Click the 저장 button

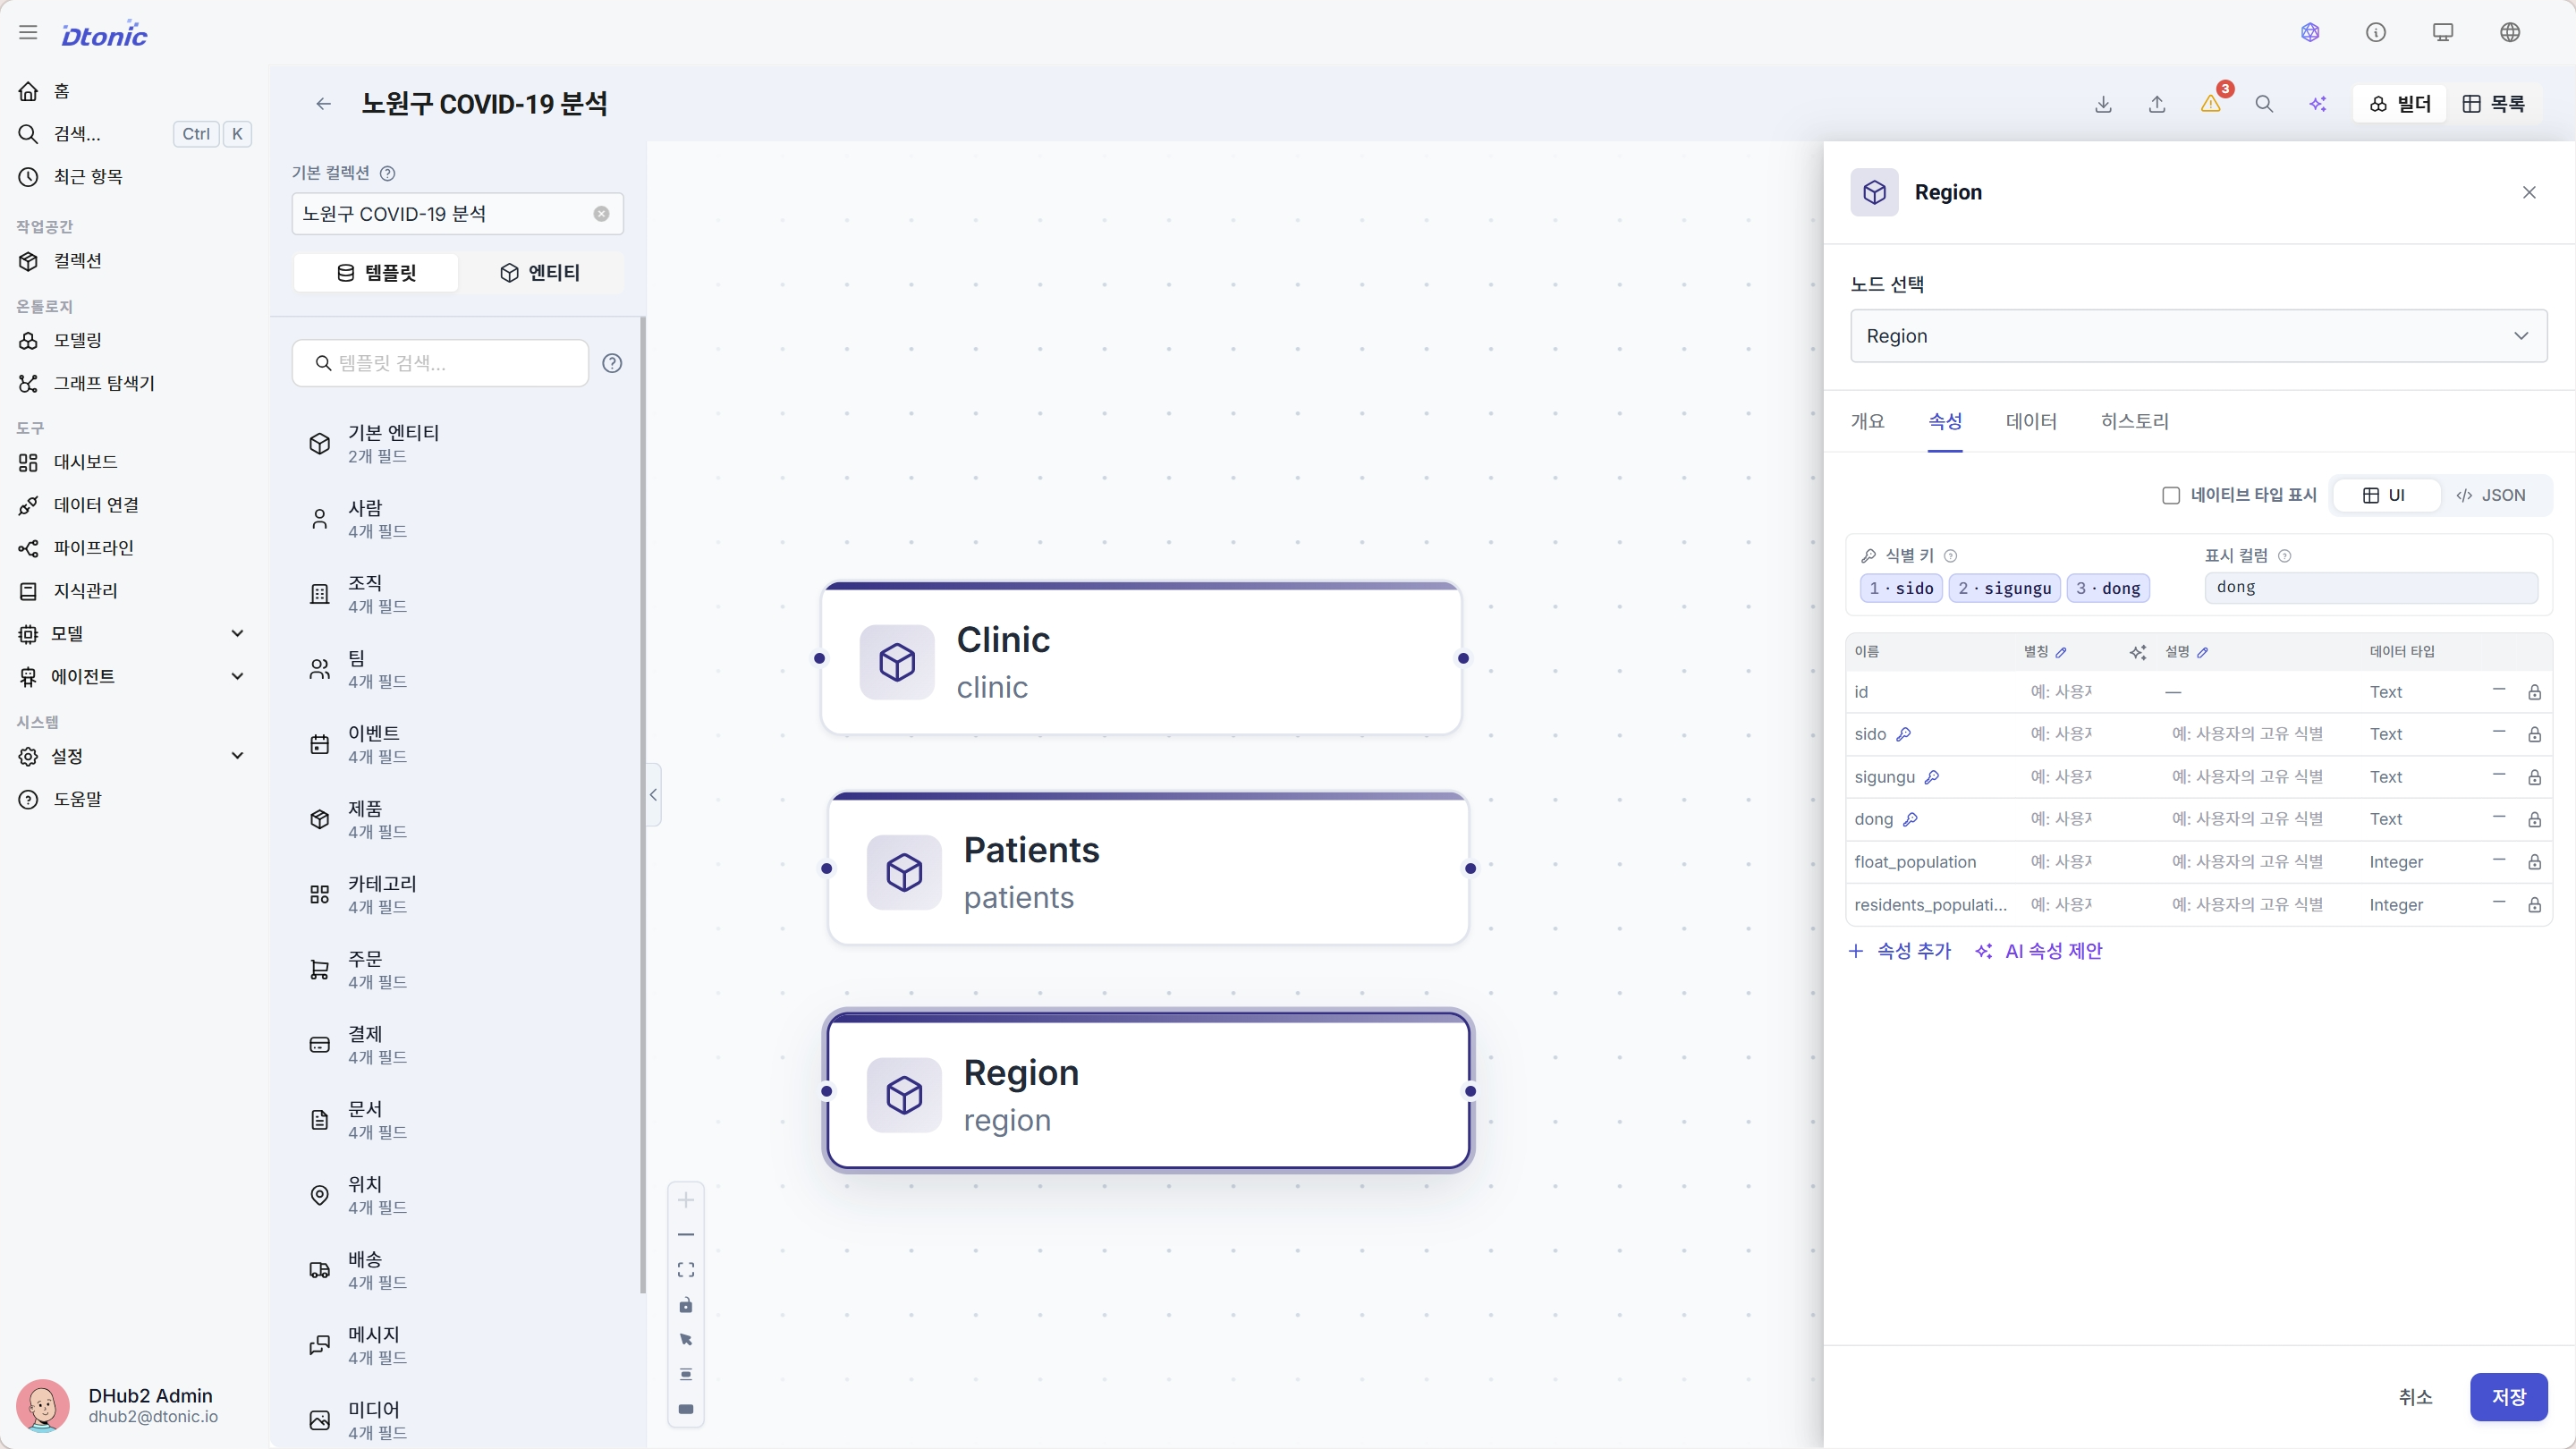click(2508, 1397)
